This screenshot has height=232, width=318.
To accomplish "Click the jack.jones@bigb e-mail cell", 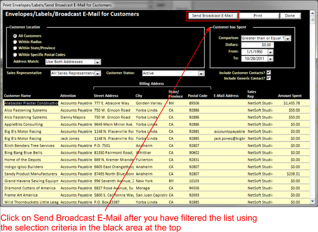I will pos(229,139).
